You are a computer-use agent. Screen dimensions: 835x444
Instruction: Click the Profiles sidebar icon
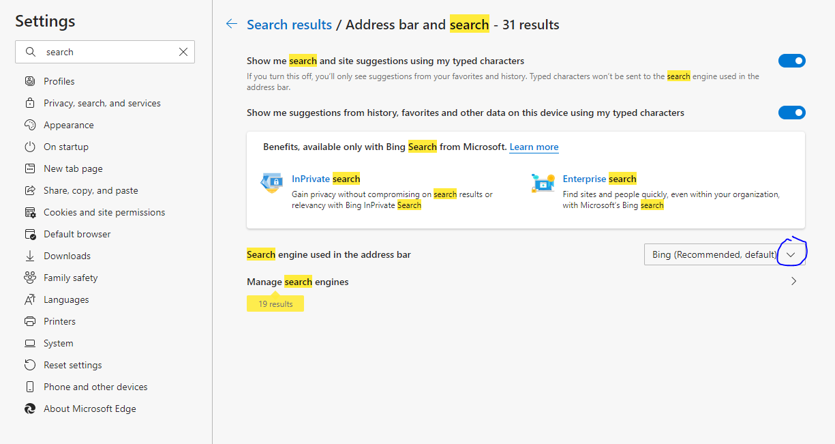point(30,81)
